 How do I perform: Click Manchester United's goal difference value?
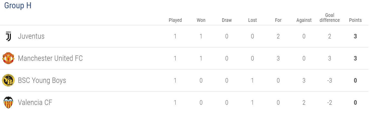click(x=330, y=59)
